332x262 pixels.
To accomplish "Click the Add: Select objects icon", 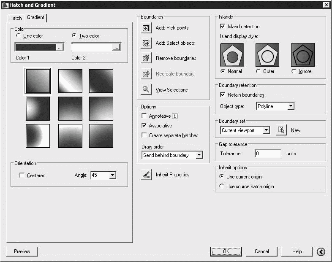I will tap(146, 43).
